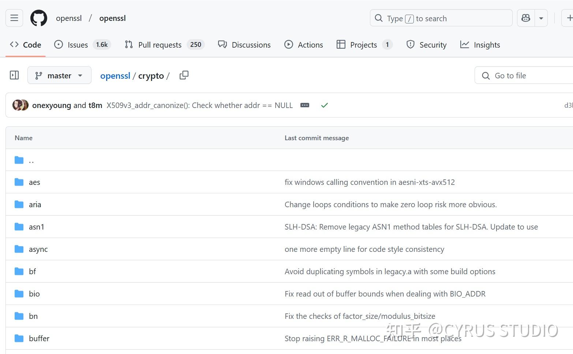Open onexyoung's profile link
This screenshot has width=573, height=354.
[51, 105]
